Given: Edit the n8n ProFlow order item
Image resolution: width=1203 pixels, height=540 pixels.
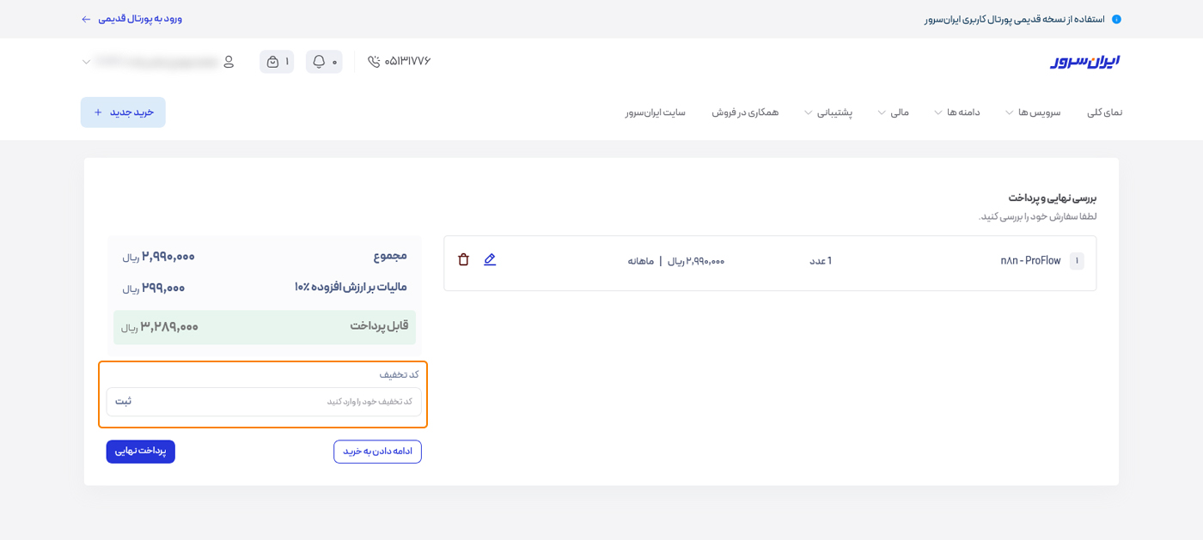Looking at the screenshot, I should point(490,259).
